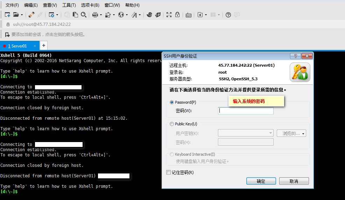Expand the Font dropdown arrow
345x200 pixels.
pos(140,15)
